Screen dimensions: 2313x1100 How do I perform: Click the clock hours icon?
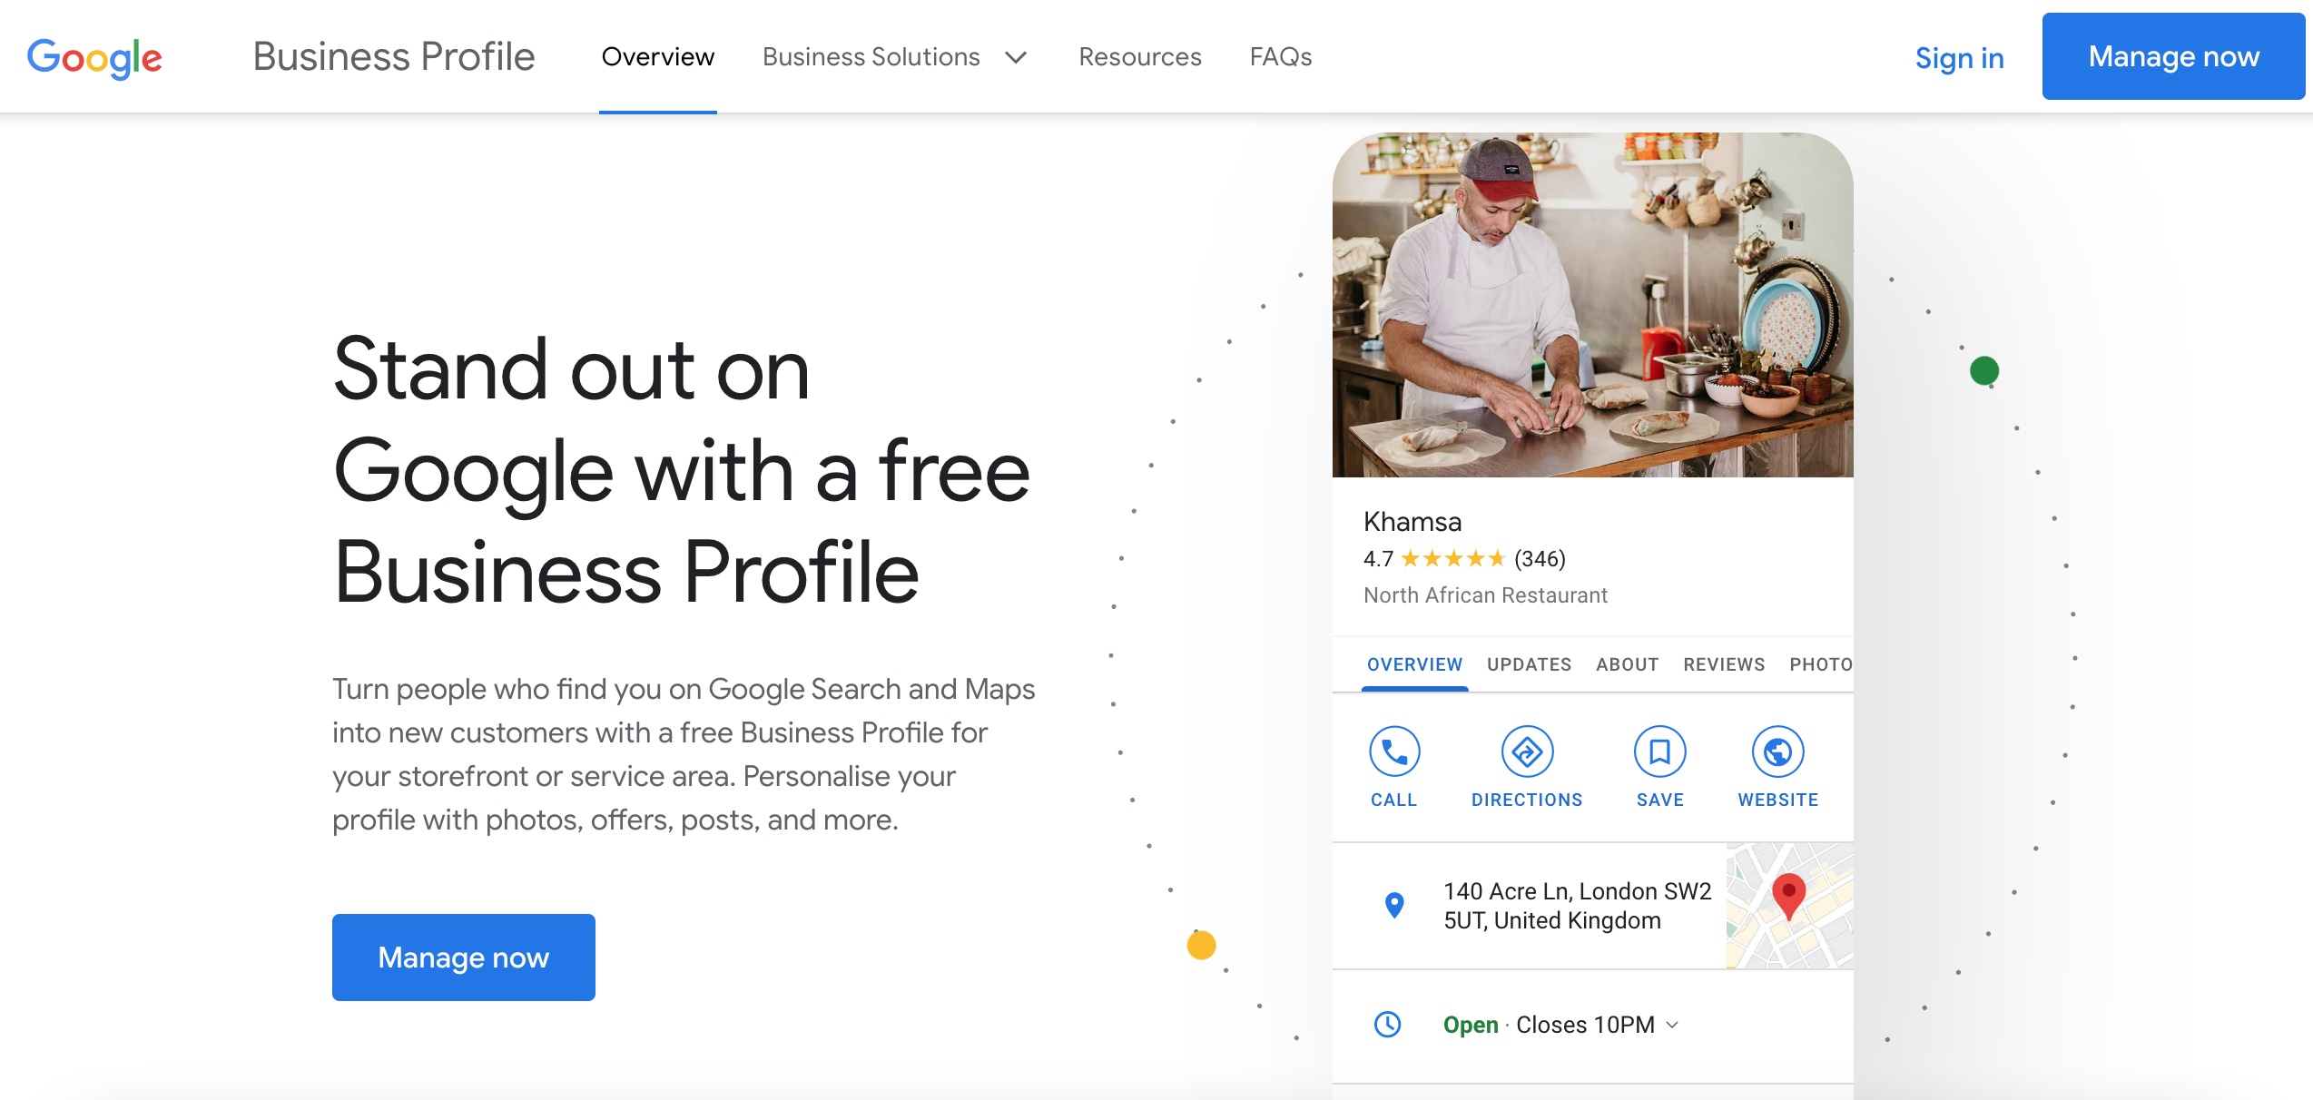[x=1387, y=1025]
